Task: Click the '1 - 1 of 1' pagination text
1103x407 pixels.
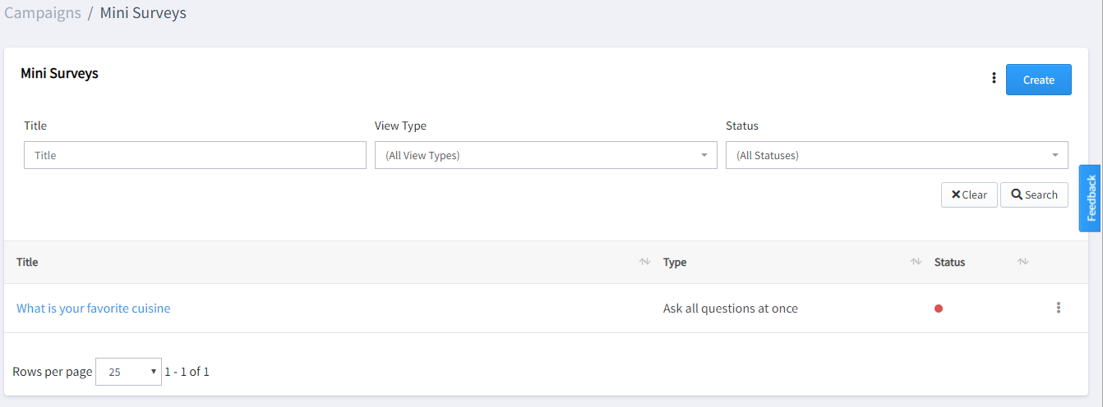Action: tap(187, 372)
